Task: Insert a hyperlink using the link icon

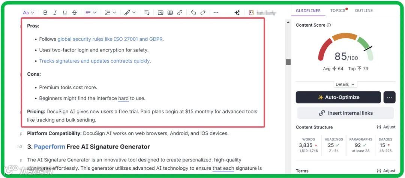Action: [180, 13]
